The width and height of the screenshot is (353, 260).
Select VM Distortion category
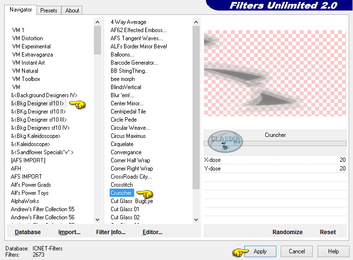27,38
